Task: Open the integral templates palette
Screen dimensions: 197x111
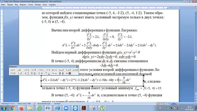Action: (41, 73)
